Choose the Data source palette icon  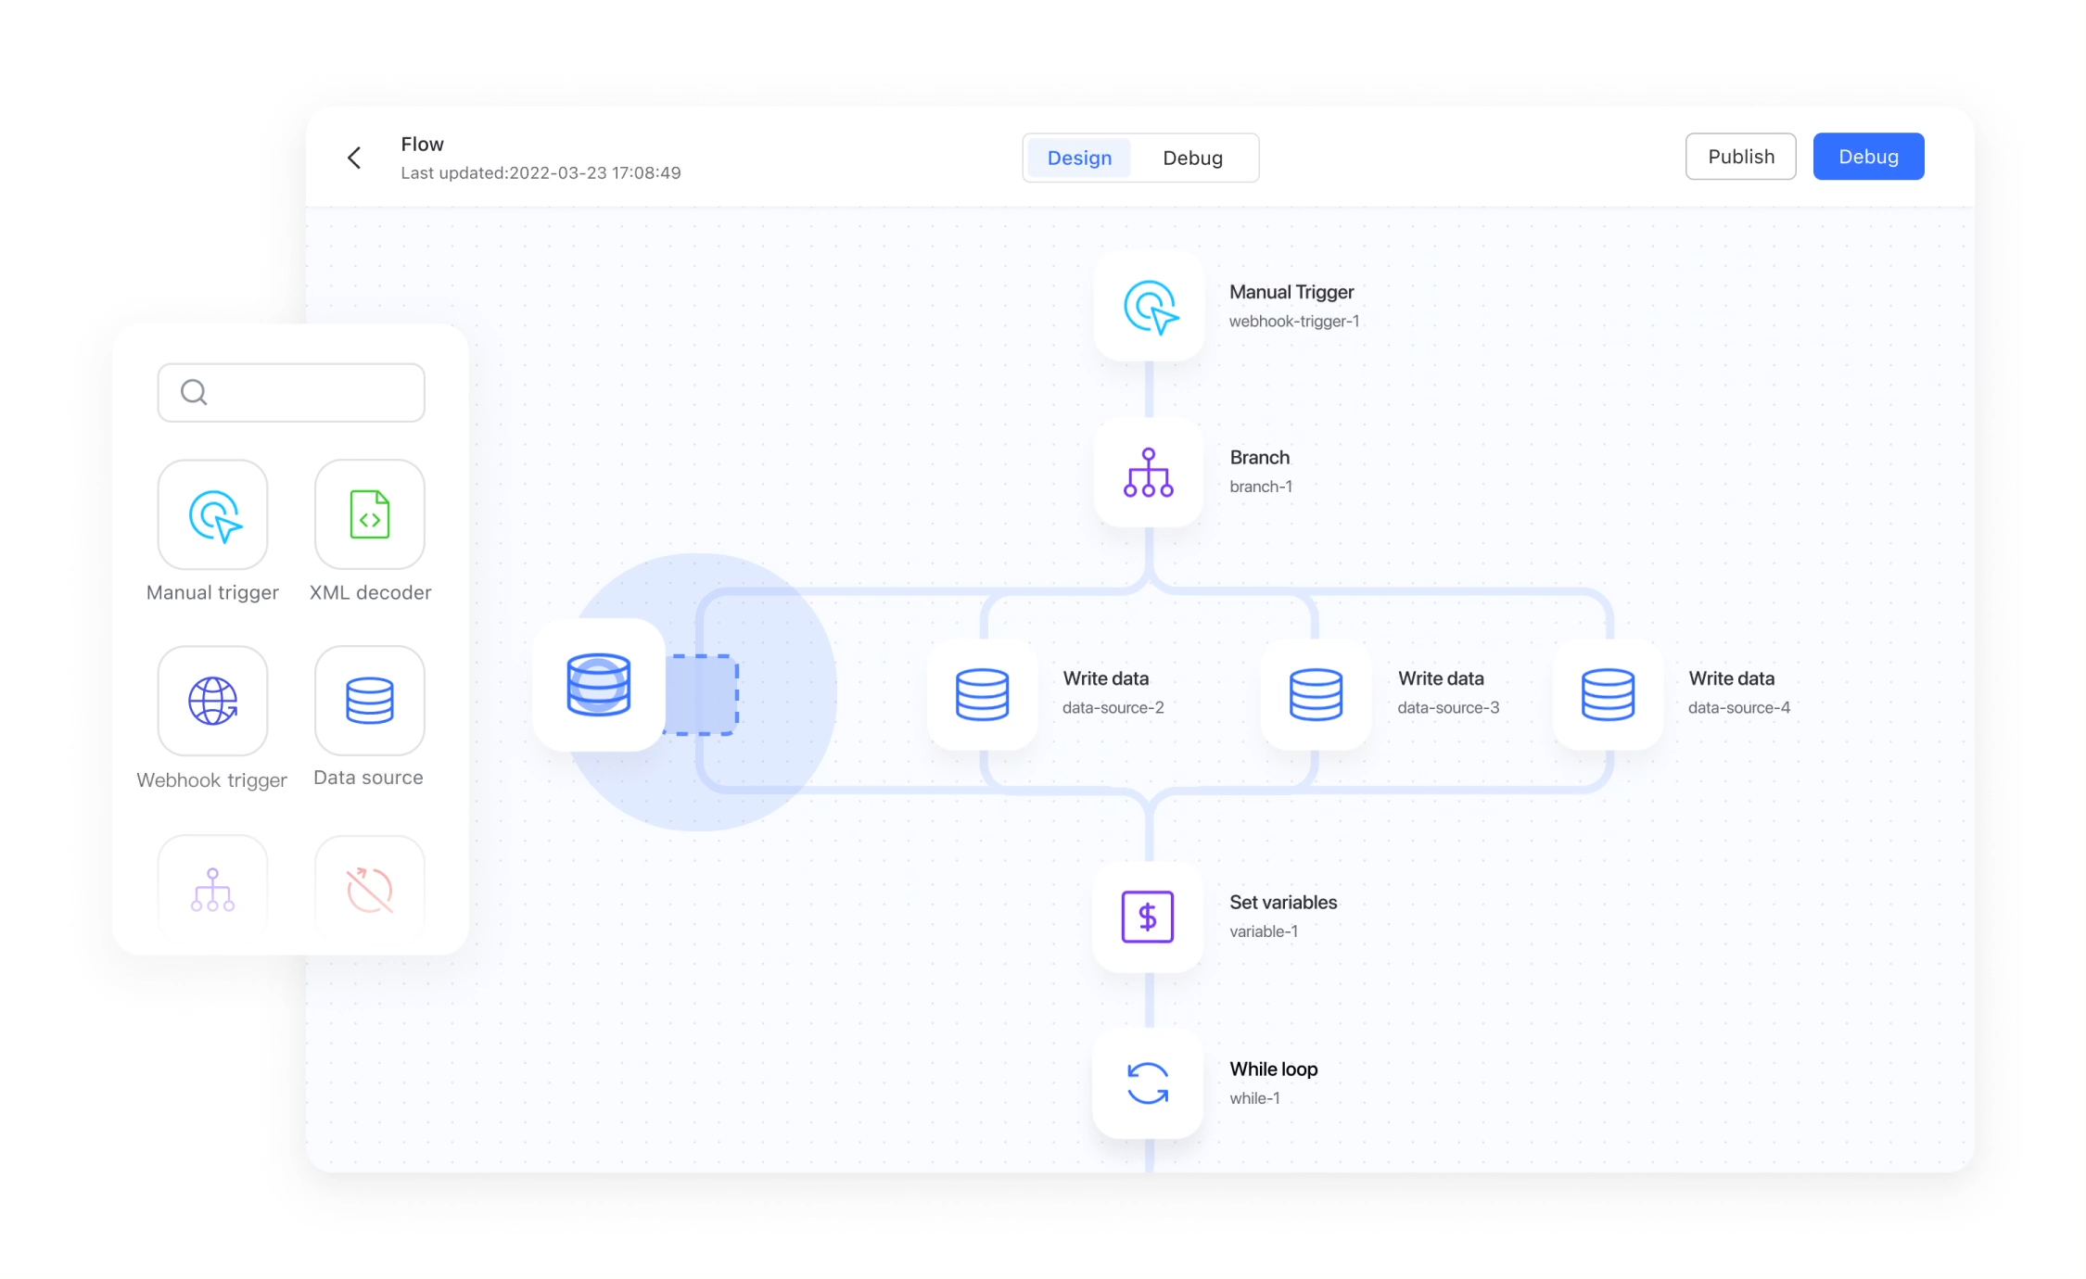[x=369, y=702]
